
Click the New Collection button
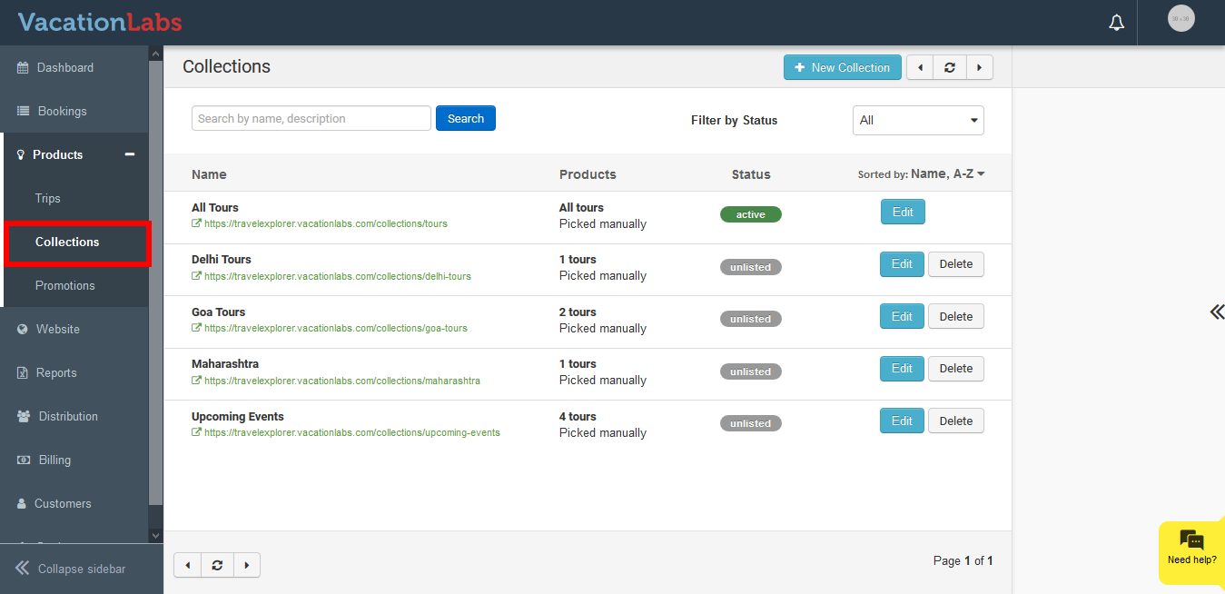coord(842,67)
